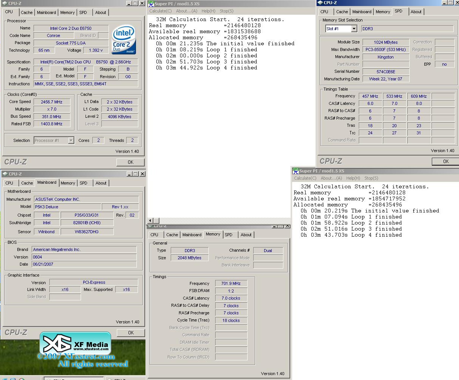The width and height of the screenshot is (459, 380).
Task: Switch to the About tab in the Memory timings window
Action: click(x=246, y=235)
